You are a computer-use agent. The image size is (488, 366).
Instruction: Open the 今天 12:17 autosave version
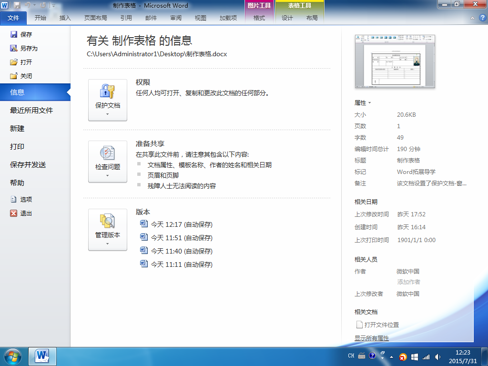(182, 224)
